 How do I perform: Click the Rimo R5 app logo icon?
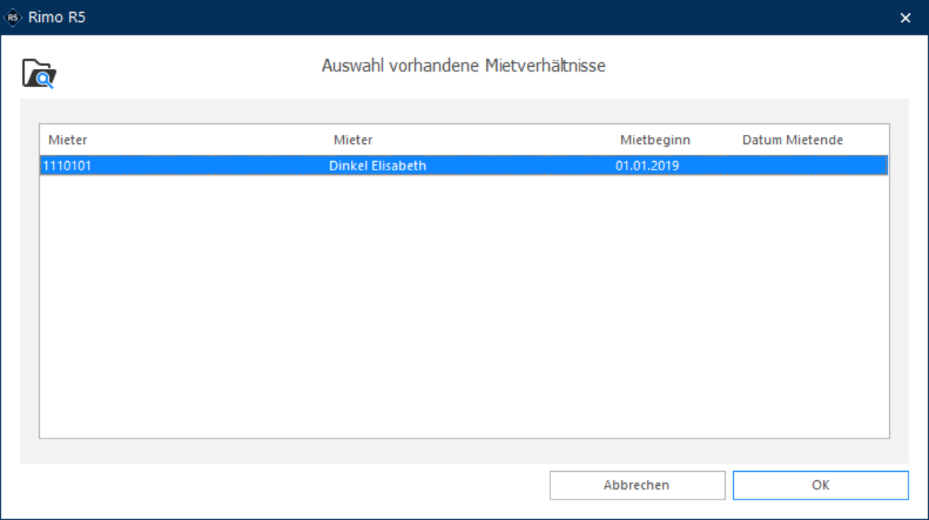(13, 18)
